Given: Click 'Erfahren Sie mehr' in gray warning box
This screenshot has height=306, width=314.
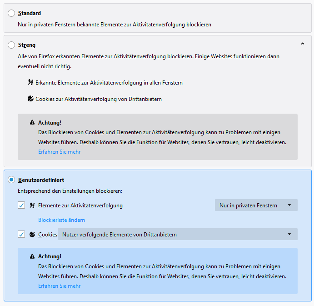Looking at the screenshot, I should click(x=59, y=152).
